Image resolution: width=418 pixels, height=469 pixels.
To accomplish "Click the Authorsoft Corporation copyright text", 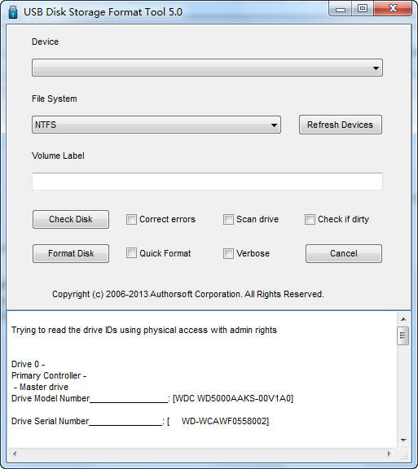I will [x=188, y=294].
